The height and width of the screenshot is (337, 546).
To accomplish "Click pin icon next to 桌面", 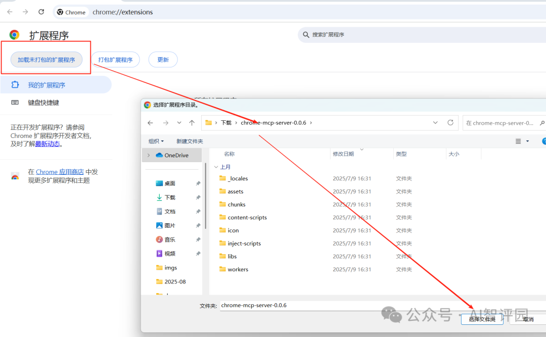I will click(x=198, y=183).
